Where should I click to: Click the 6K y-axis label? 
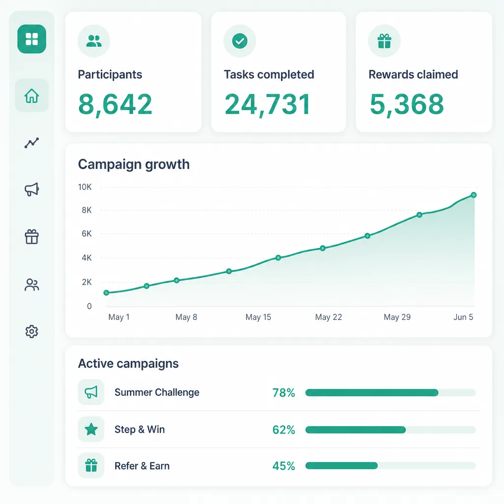[x=87, y=233]
